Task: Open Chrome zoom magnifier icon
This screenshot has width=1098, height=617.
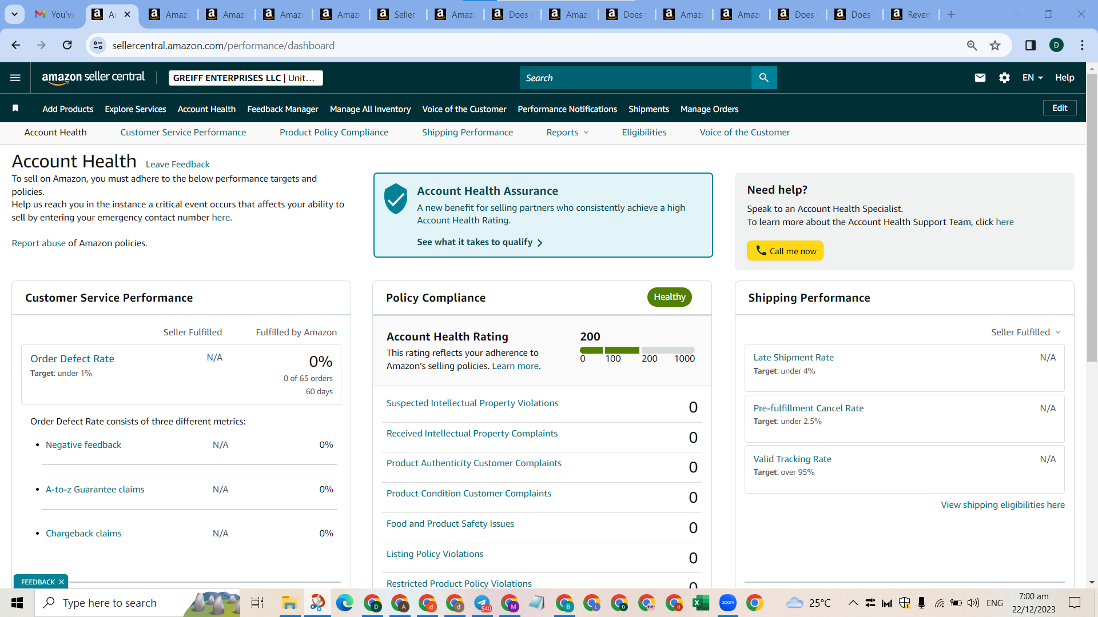Action: click(972, 45)
